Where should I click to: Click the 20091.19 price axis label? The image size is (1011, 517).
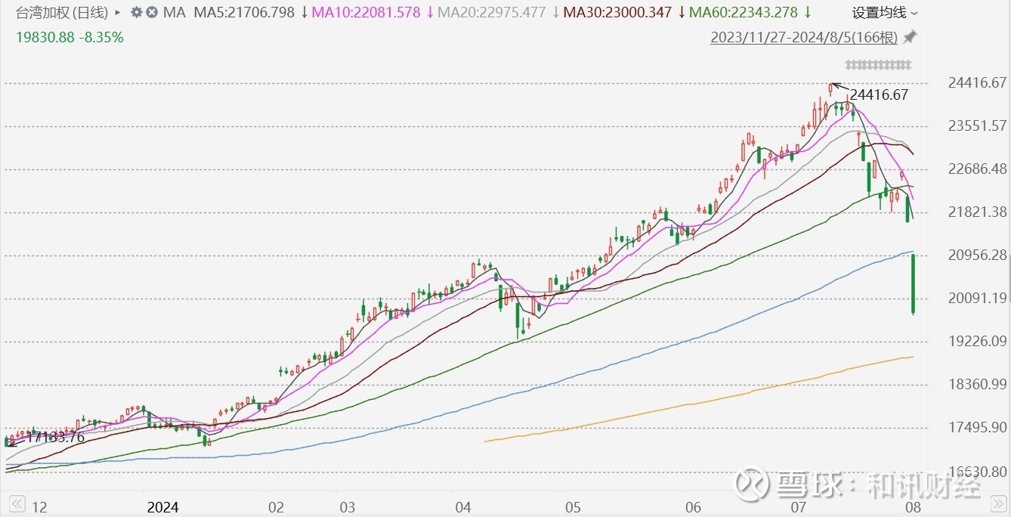pos(977,298)
